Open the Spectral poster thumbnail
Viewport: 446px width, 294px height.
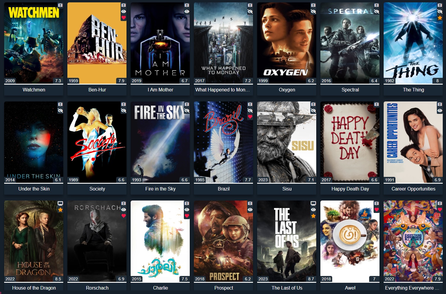350,43
